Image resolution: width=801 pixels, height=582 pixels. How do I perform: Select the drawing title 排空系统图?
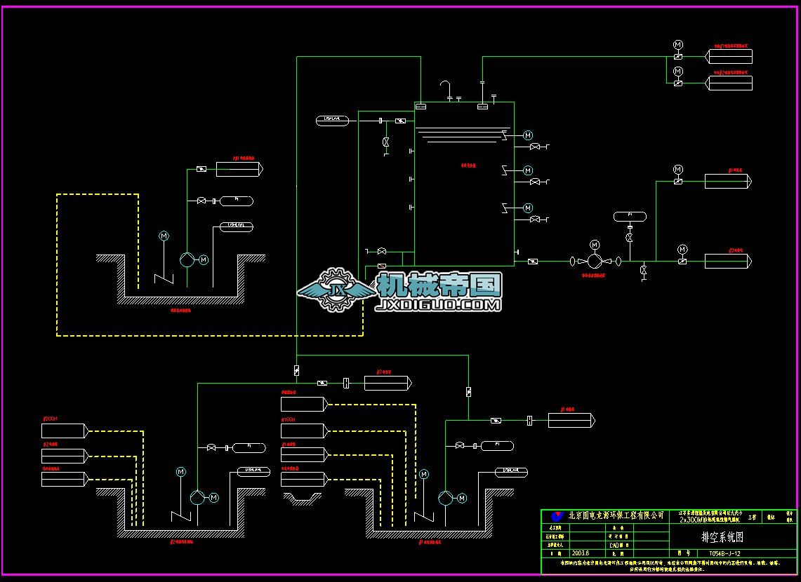pos(722,536)
